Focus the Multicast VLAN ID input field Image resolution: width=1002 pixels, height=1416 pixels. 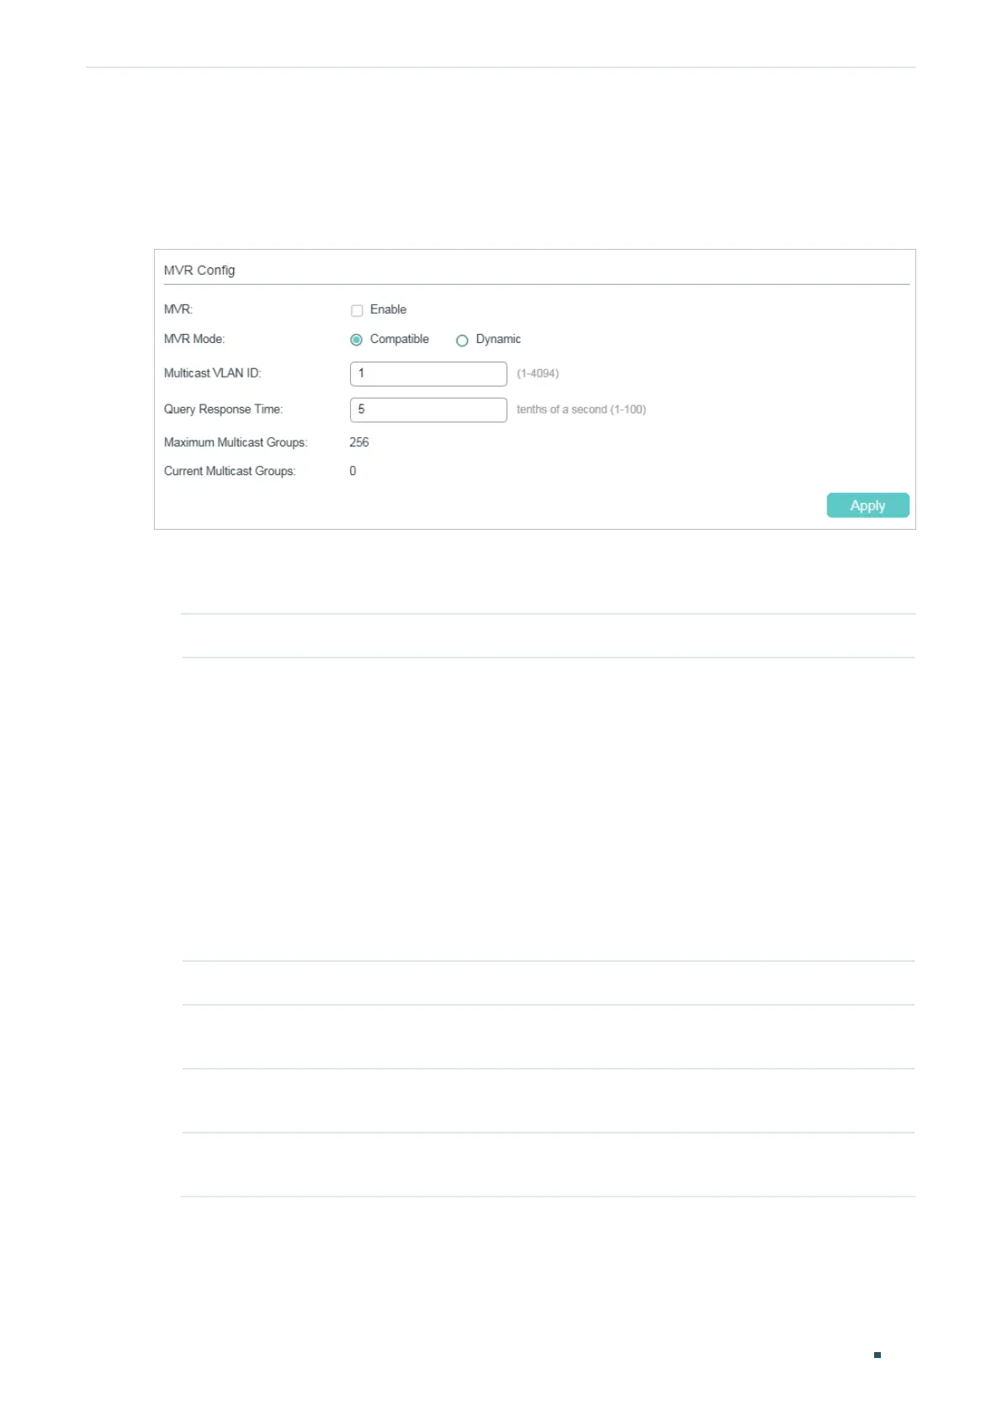point(428,373)
